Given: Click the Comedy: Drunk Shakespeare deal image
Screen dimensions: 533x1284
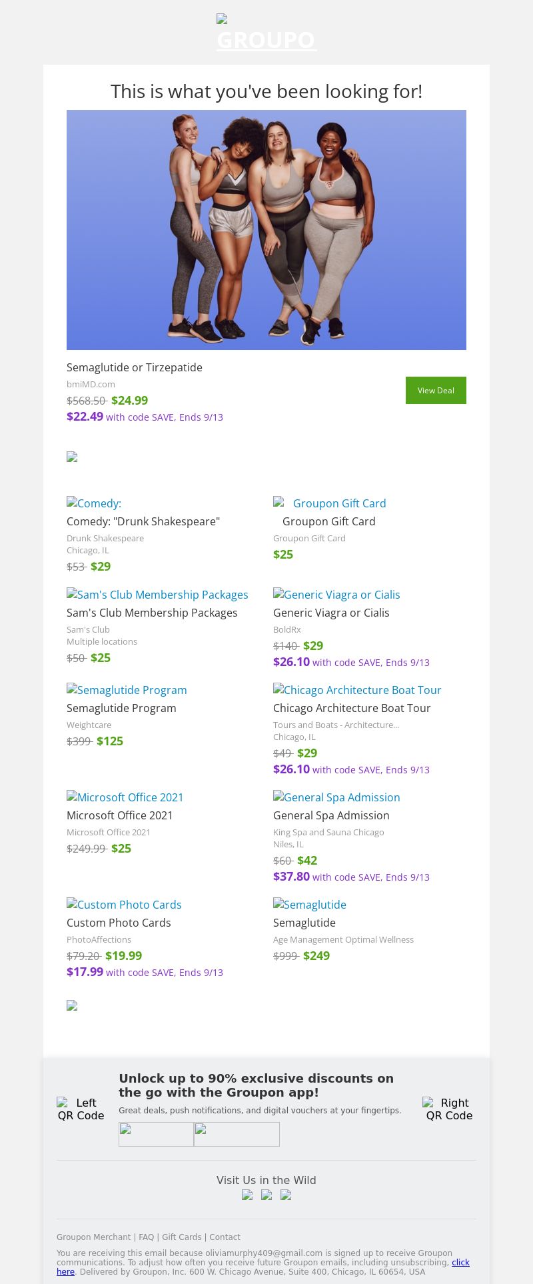Looking at the screenshot, I should pos(94,503).
